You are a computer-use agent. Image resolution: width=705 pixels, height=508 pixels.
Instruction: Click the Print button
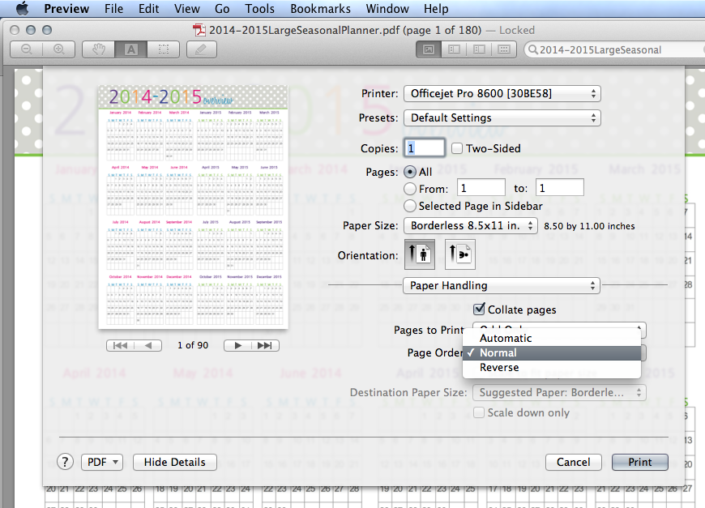coord(639,462)
